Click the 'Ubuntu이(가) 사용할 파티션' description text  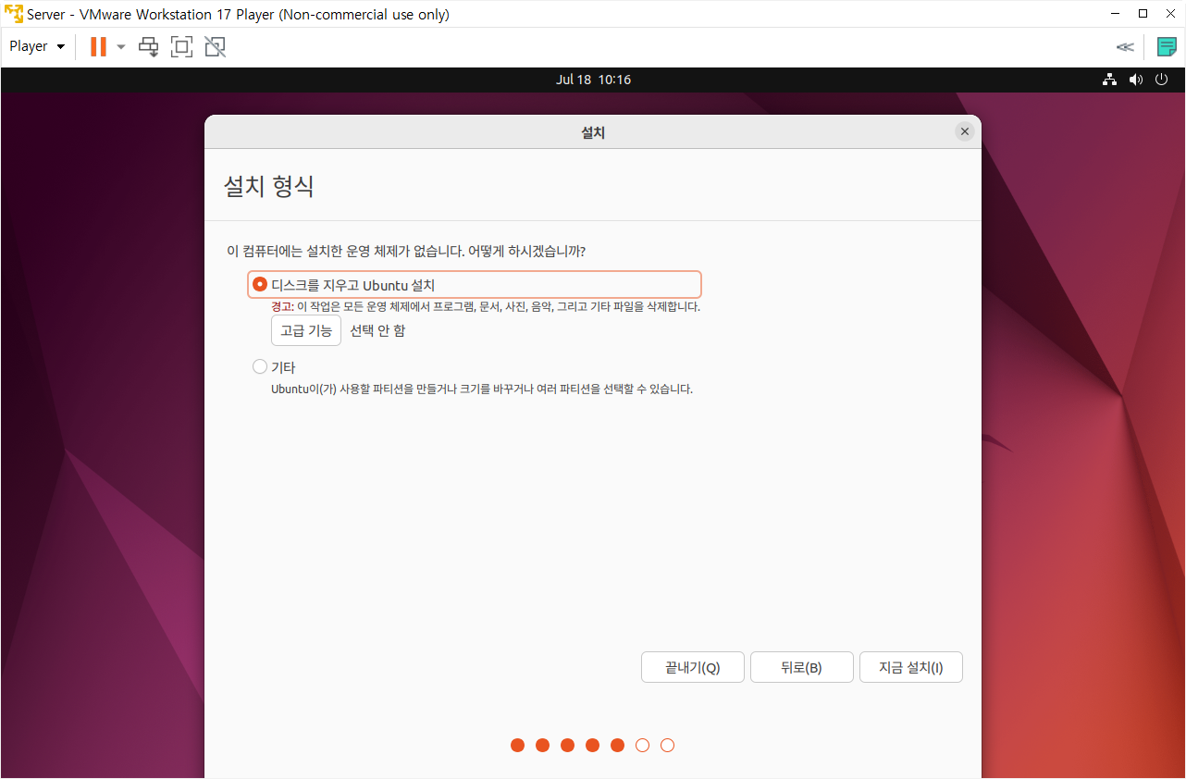pyautogui.click(x=482, y=389)
